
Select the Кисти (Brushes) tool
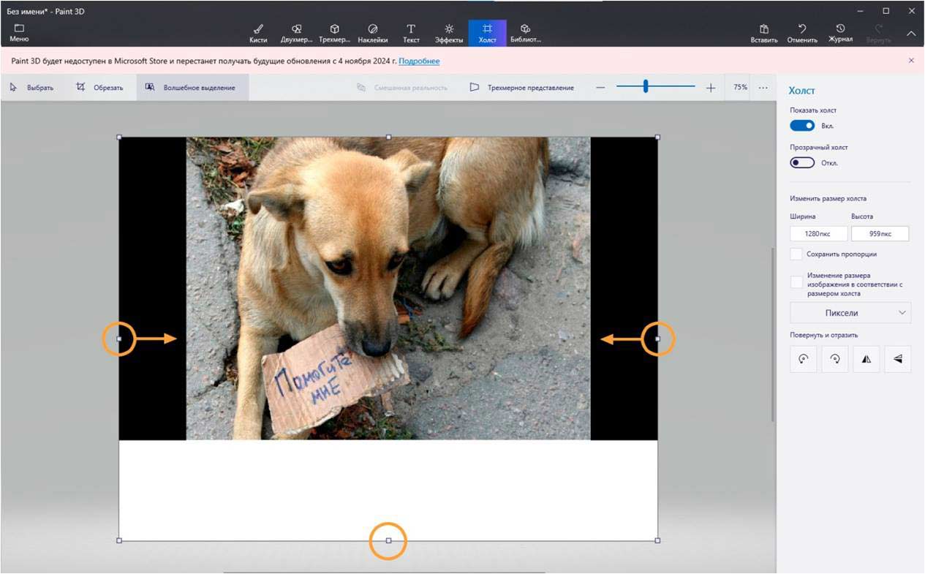258,33
